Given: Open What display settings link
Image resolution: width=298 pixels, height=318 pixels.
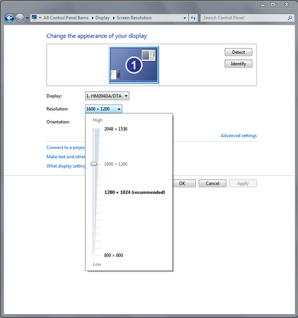Looking at the screenshot, I should click(66, 166).
